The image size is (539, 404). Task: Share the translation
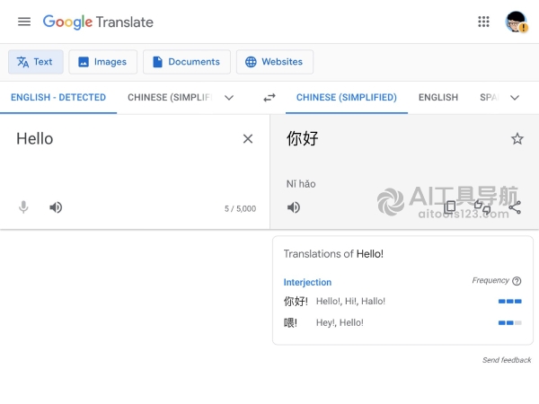click(x=515, y=207)
